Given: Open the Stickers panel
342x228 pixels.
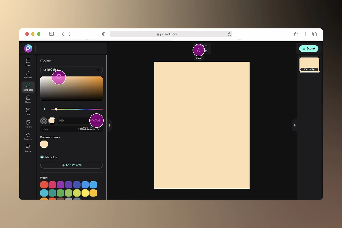Looking at the screenshot, I should pos(28,124).
